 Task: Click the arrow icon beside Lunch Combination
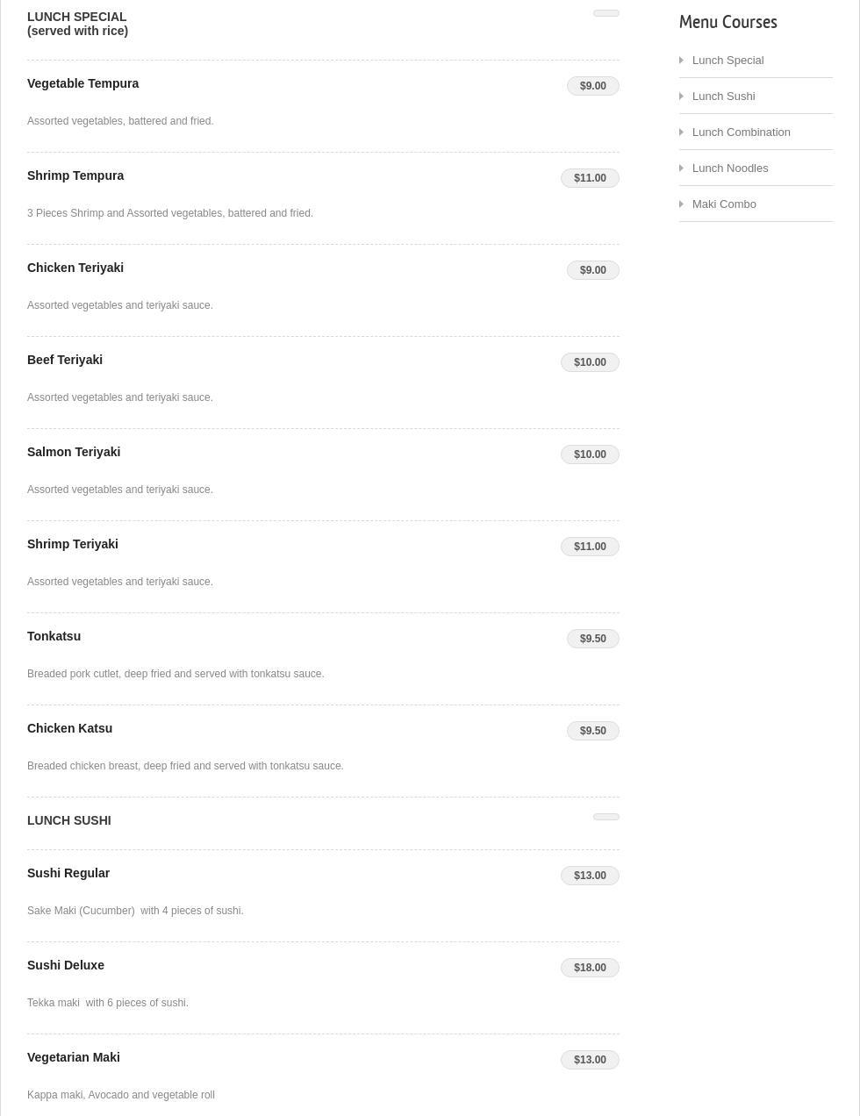point(682,132)
